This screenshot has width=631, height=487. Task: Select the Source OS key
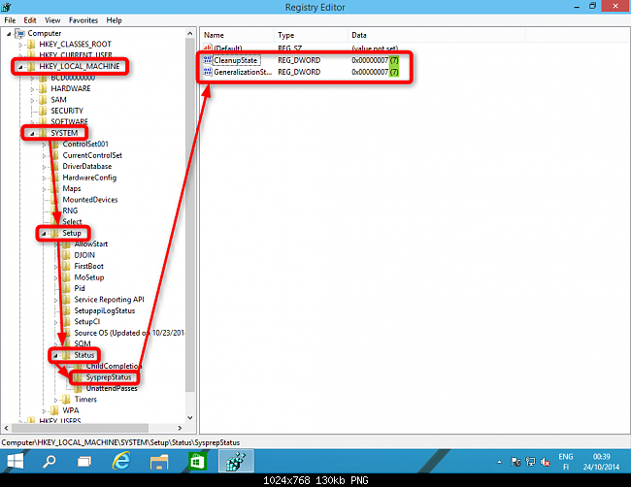point(129,333)
